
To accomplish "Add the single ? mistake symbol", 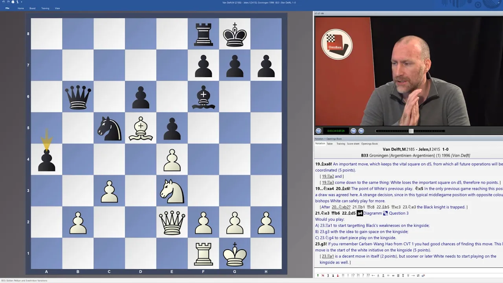I will tap(363, 276).
